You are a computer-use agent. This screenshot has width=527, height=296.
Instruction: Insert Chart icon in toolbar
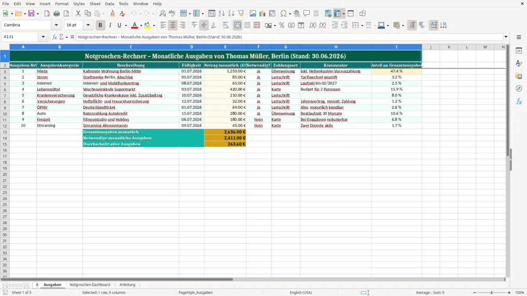[x=263, y=14]
